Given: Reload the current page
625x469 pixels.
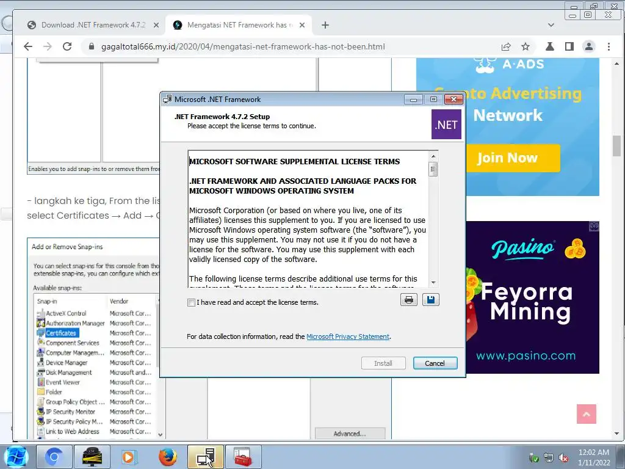Looking at the screenshot, I should [x=67, y=46].
